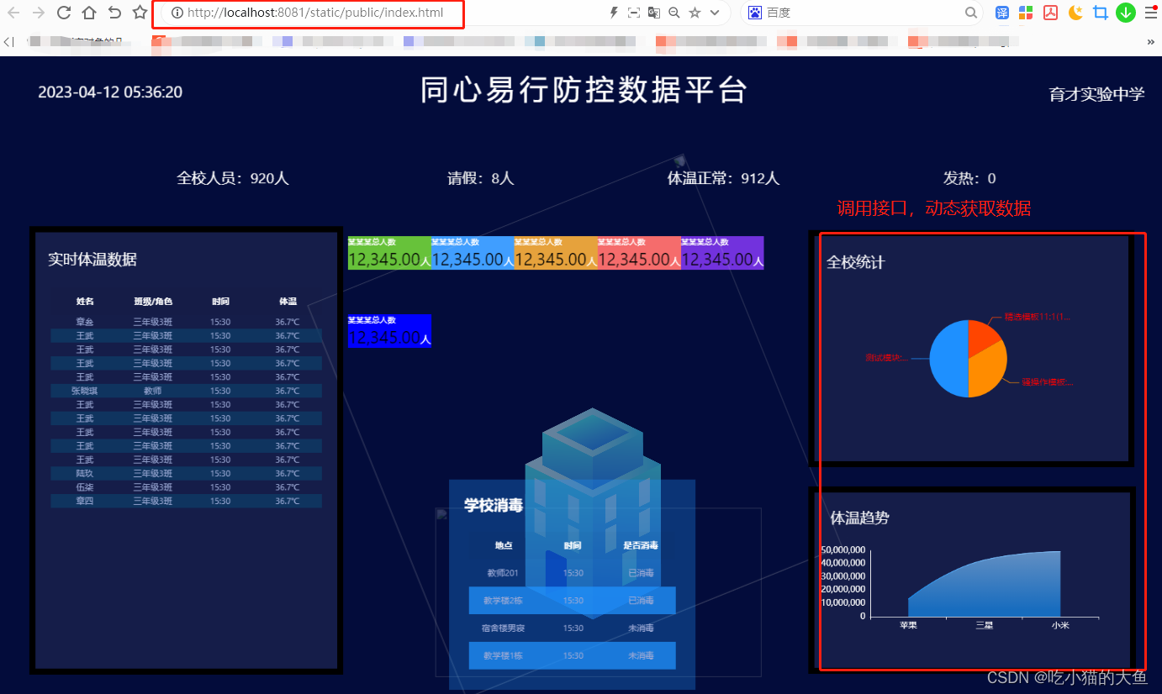Click the 小米 label on the trend chart
This screenshot has width=1162, height=694.
[1060, 625]
